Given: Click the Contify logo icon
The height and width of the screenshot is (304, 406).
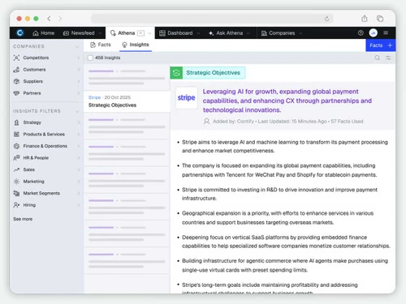Looking at the screenshot, I should point(19,33).
